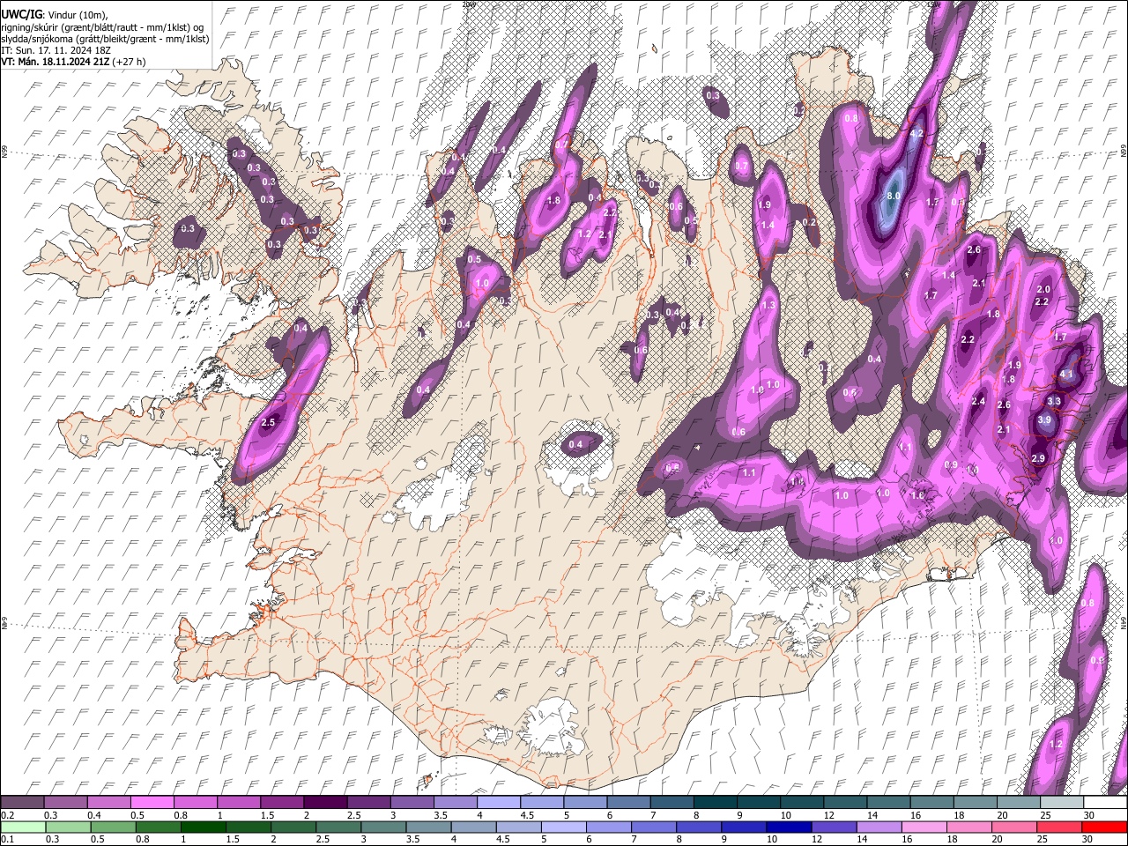This screenshot has height=846, width=1128.
Task: Select the 2.9 value in the southeast band
Action: [x=1038, y=458]
